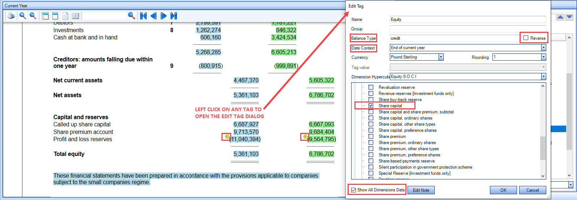Check the Share buy-back reserve box

coord(371,100)
